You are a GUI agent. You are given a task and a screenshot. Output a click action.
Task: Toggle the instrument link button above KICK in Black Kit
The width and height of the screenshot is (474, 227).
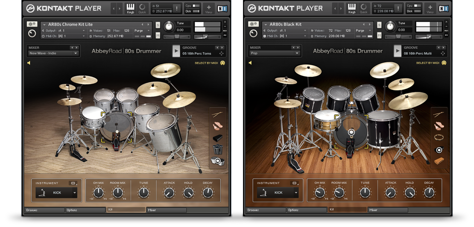click(x=294, y=183)
